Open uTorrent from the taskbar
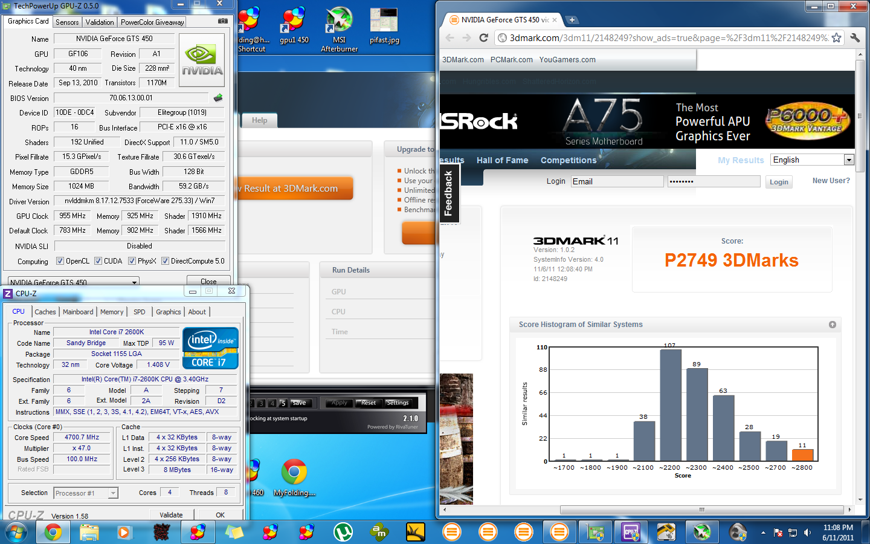The height and width of the screenshot is (544, 870). coord(343,533)
